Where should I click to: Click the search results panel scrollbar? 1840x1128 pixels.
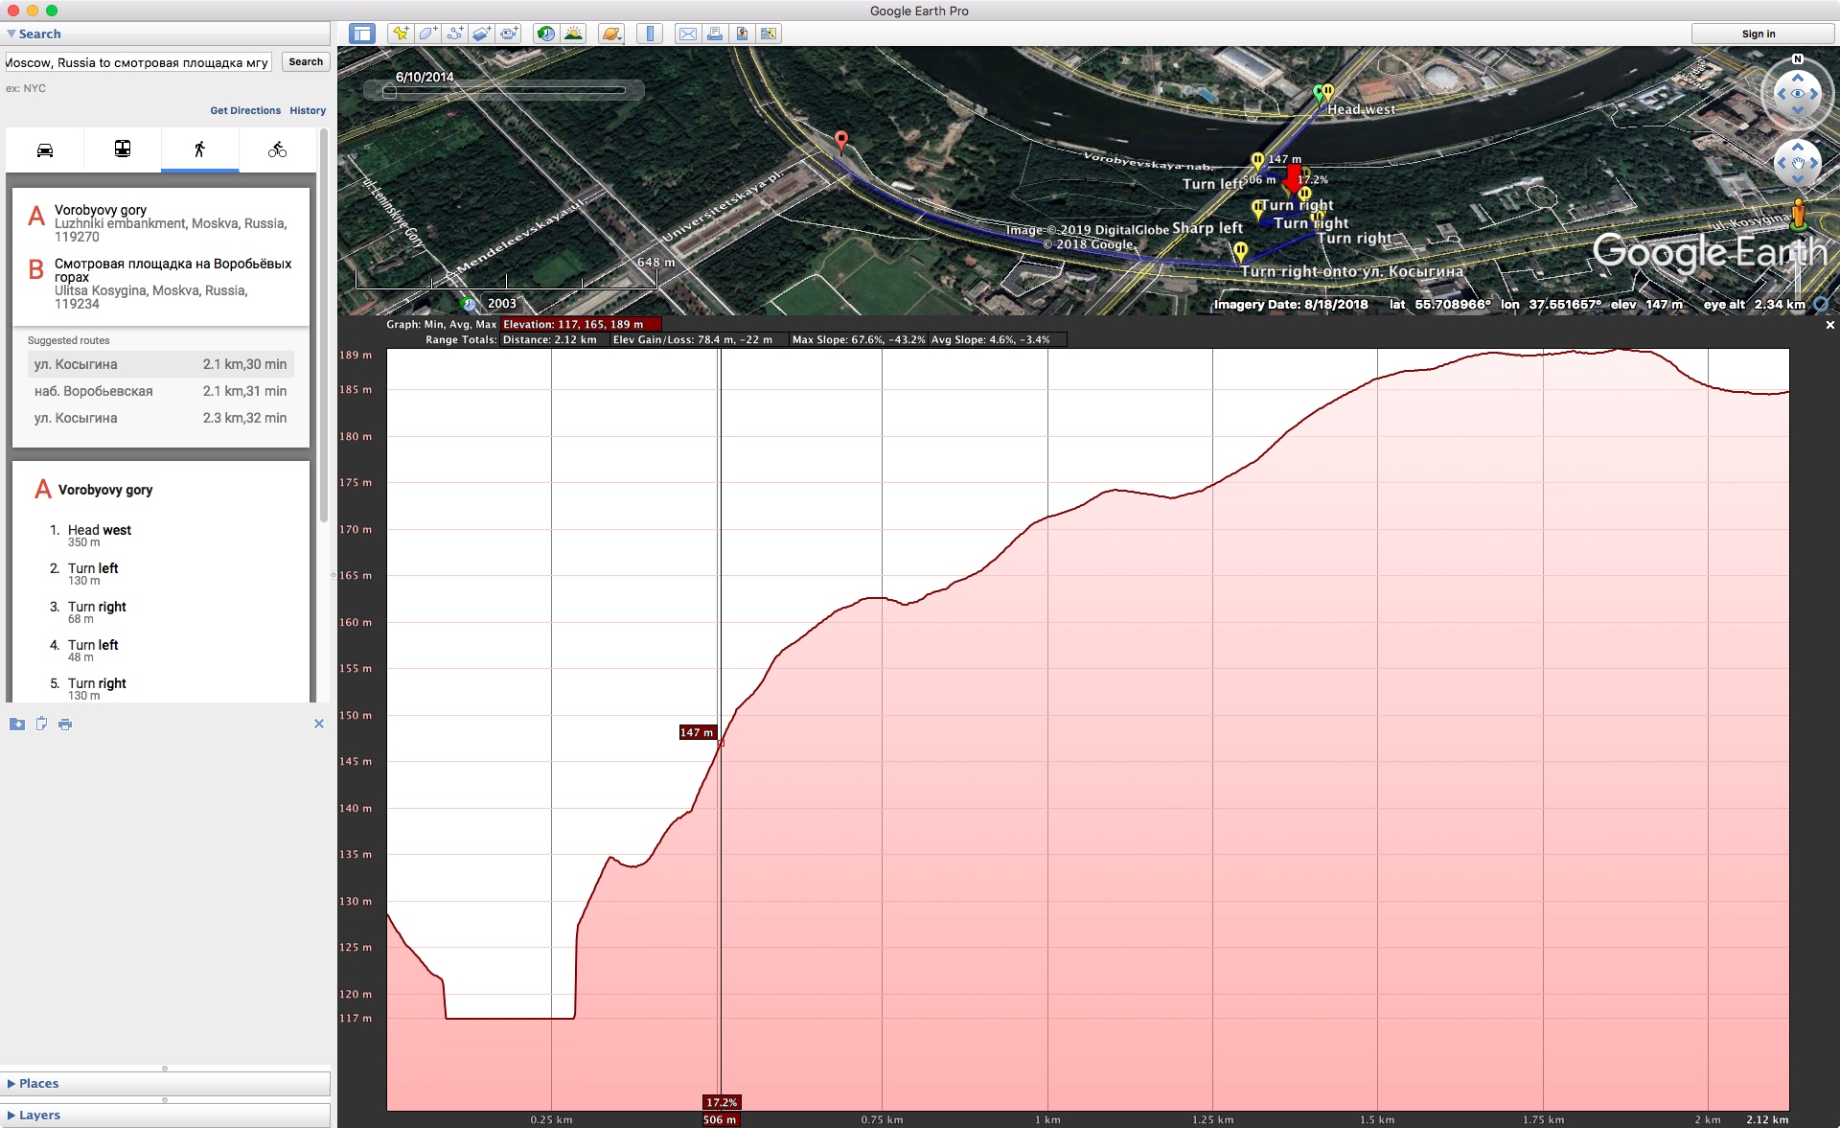pos(324,326)
